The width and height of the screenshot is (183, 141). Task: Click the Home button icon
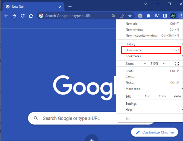click(31, 16)
